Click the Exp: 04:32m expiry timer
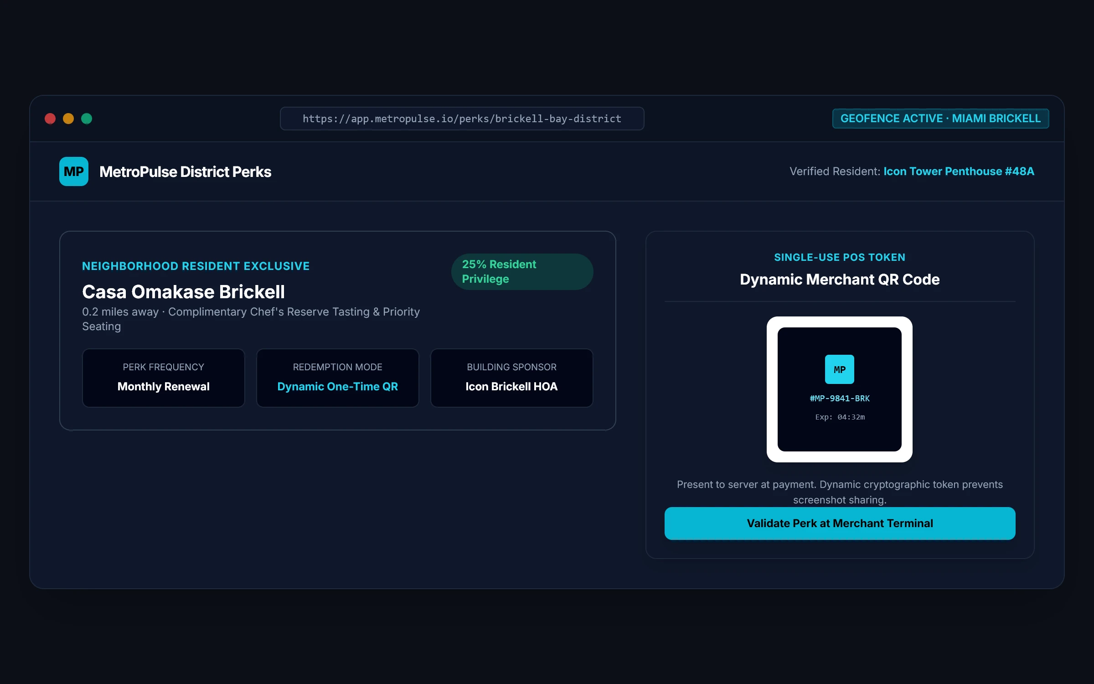The width and height of the screenshot is (1094, 684). pos(840,417)
